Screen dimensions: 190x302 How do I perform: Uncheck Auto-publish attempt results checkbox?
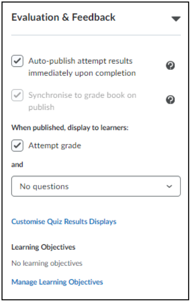(17, 61)
